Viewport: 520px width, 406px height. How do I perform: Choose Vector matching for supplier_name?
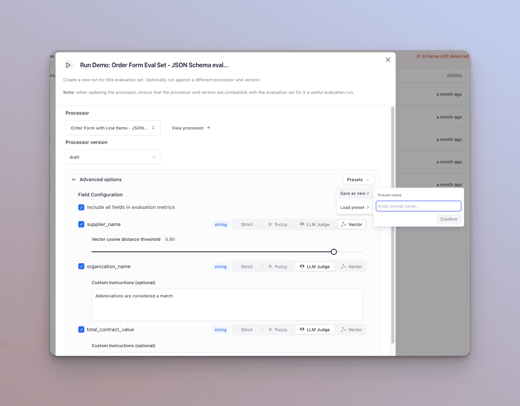pyautogui.click(x=352, y=224)
